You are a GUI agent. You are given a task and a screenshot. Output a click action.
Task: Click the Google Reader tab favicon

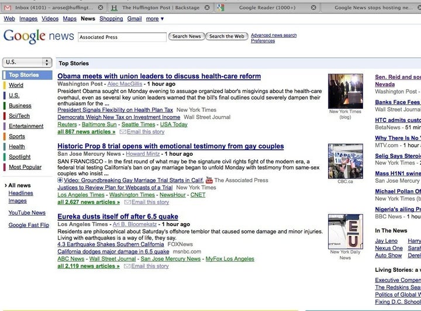220,8
